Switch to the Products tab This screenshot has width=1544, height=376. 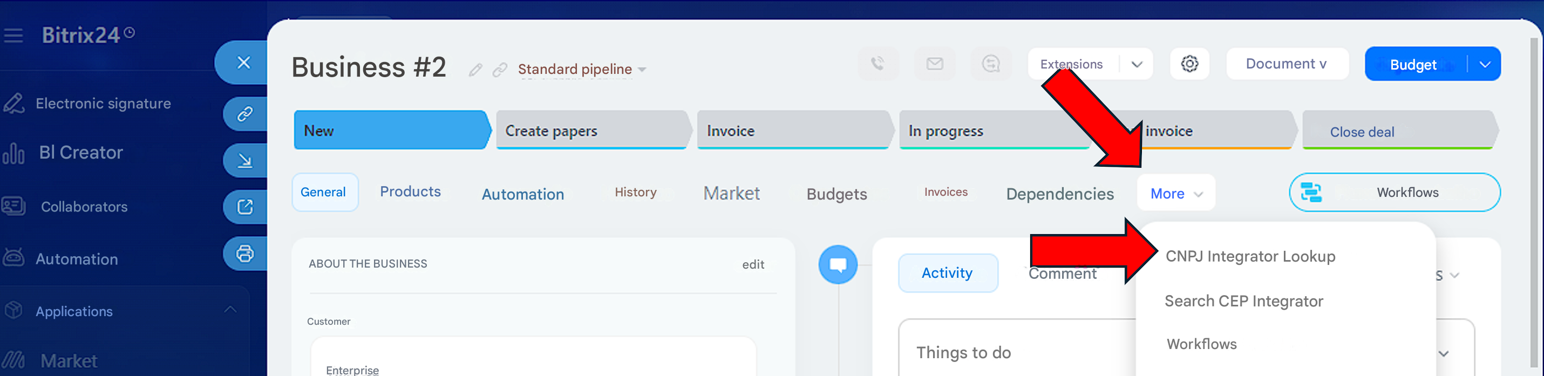410,192
